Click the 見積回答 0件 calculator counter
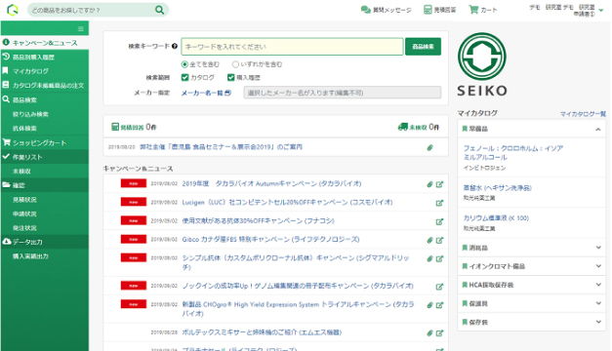The width and height of the screenshot is (612, 351). [134, 127]
